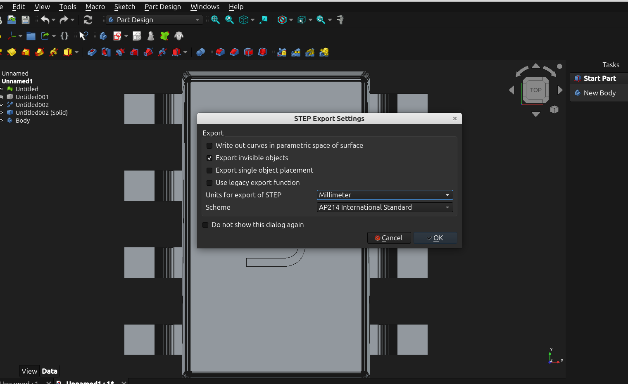Click OK in STEP Export Settings
Image resolution: width=628 pixels, height=384 pixels.
tap(435, 238)
